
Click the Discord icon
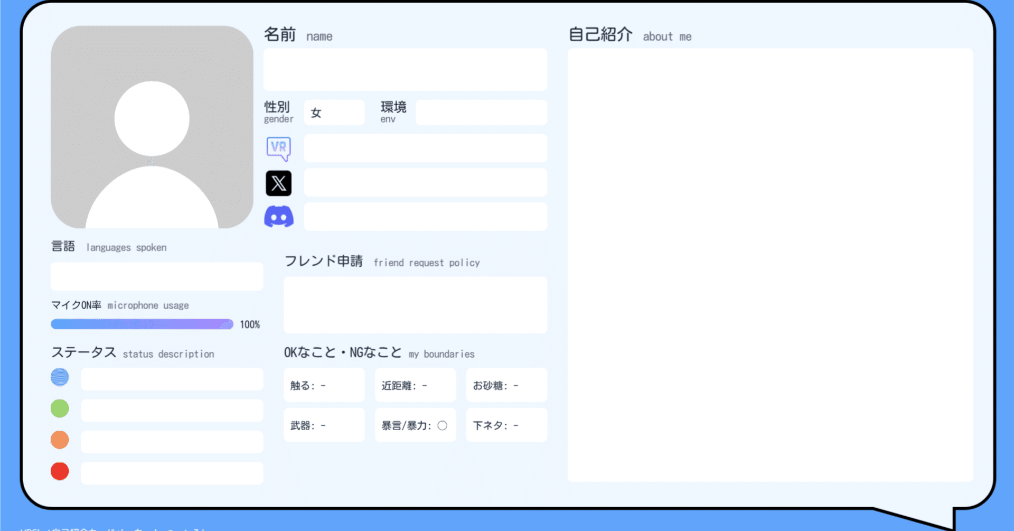click(278, 217)
